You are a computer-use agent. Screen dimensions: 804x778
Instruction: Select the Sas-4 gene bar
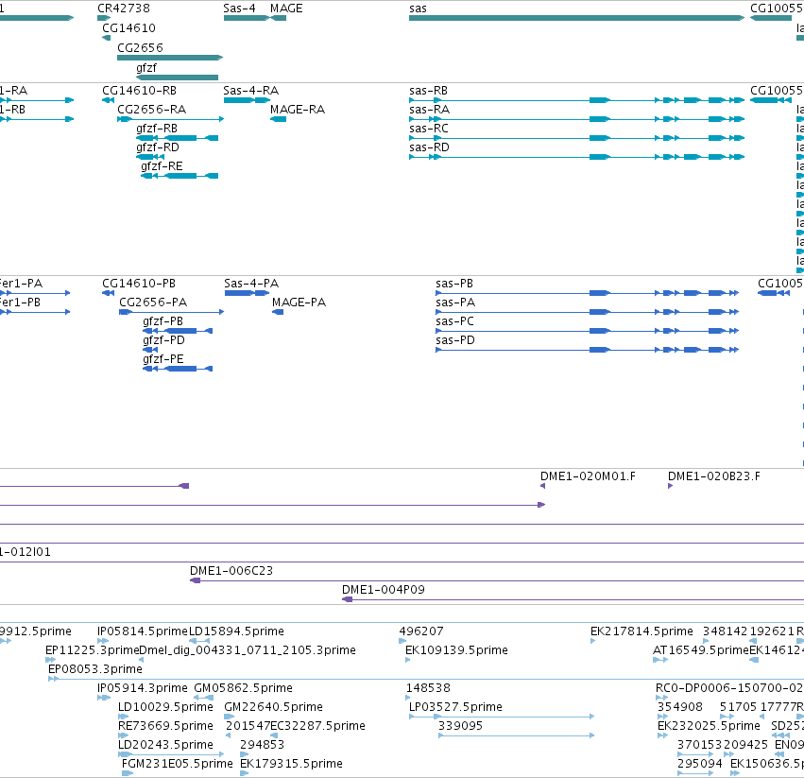coord(247,18)
